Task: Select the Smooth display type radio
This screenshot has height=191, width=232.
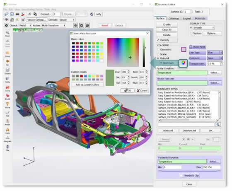Action: pos(191,28)
